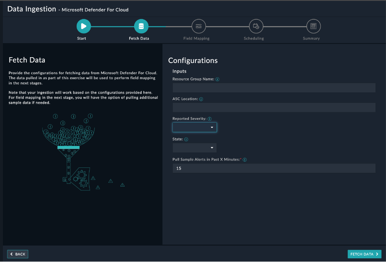The height and width of the screenshot is (262, 386).
Task: Expand the State dropdown
Action: 195,148
